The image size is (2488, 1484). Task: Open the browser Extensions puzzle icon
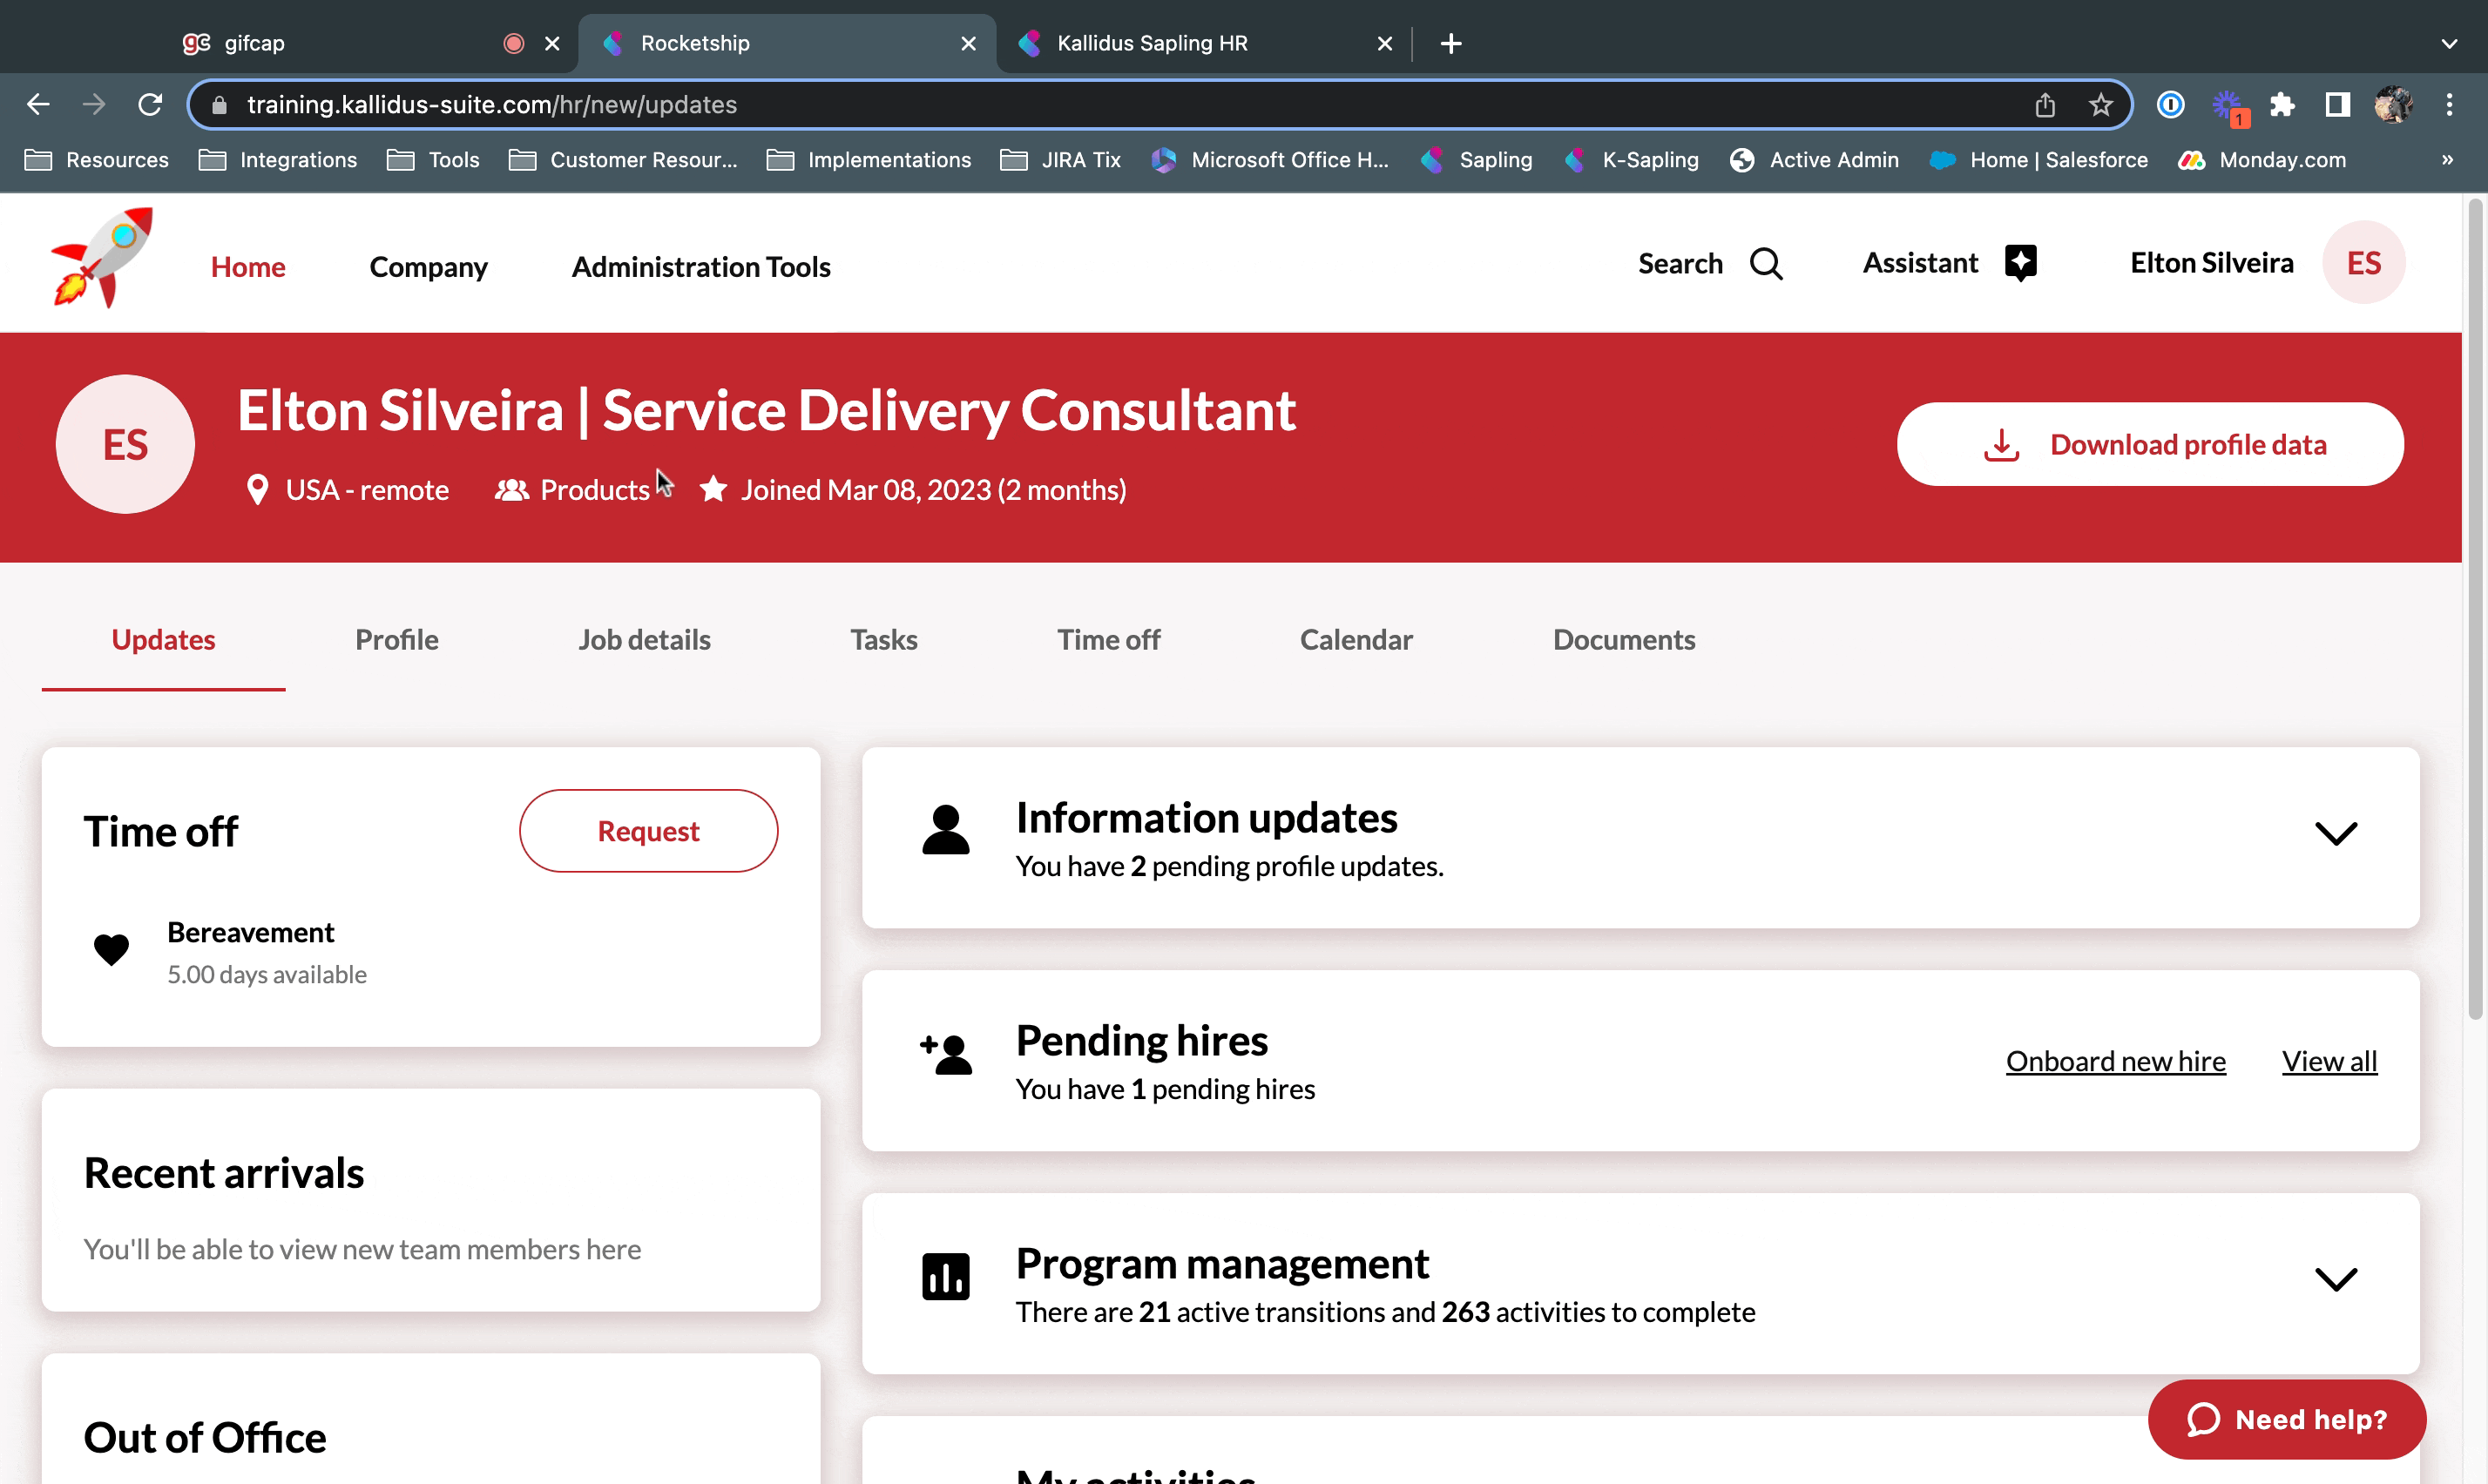pos(2282,105)
